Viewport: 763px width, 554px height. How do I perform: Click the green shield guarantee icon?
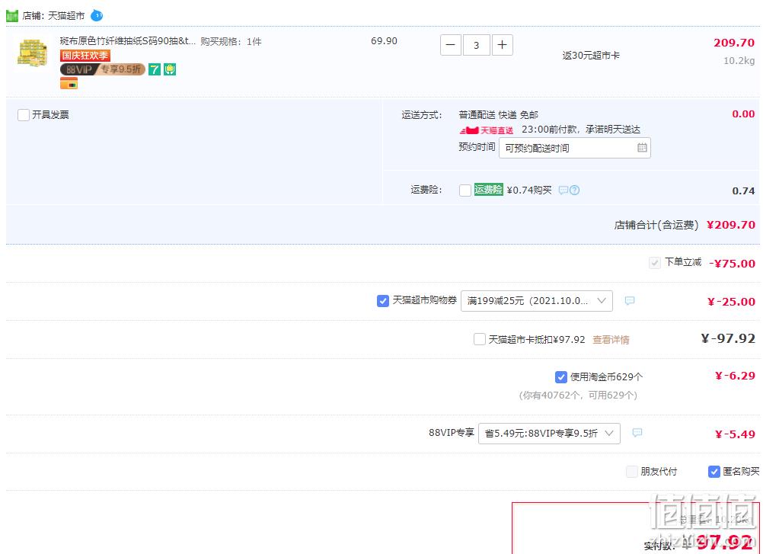(170, 69)
